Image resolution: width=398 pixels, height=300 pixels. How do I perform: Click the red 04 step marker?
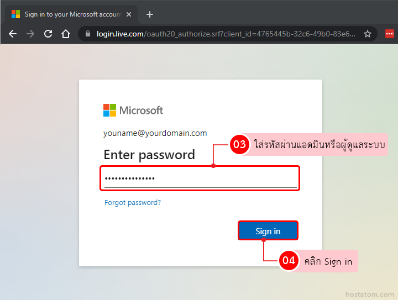(x=289, y=261)
